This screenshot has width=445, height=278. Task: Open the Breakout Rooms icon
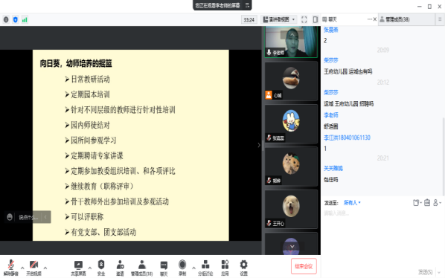click(205, 268)
